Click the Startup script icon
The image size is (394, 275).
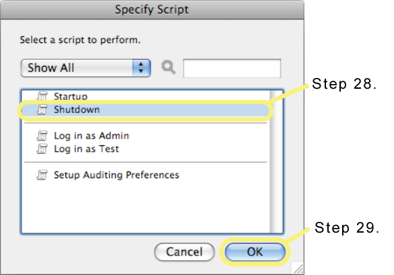pos(42,96)
